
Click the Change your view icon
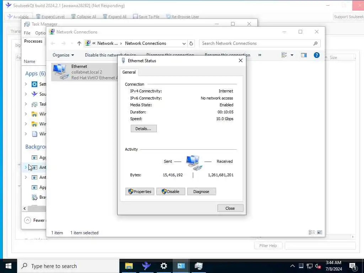pyautogui.click(x=284, y=55)
